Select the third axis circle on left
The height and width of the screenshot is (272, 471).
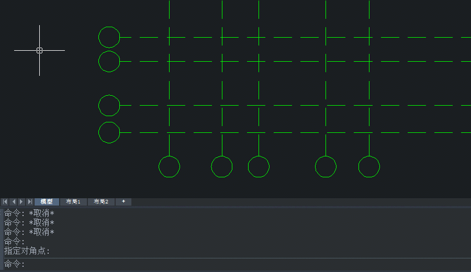coord(109,106)
